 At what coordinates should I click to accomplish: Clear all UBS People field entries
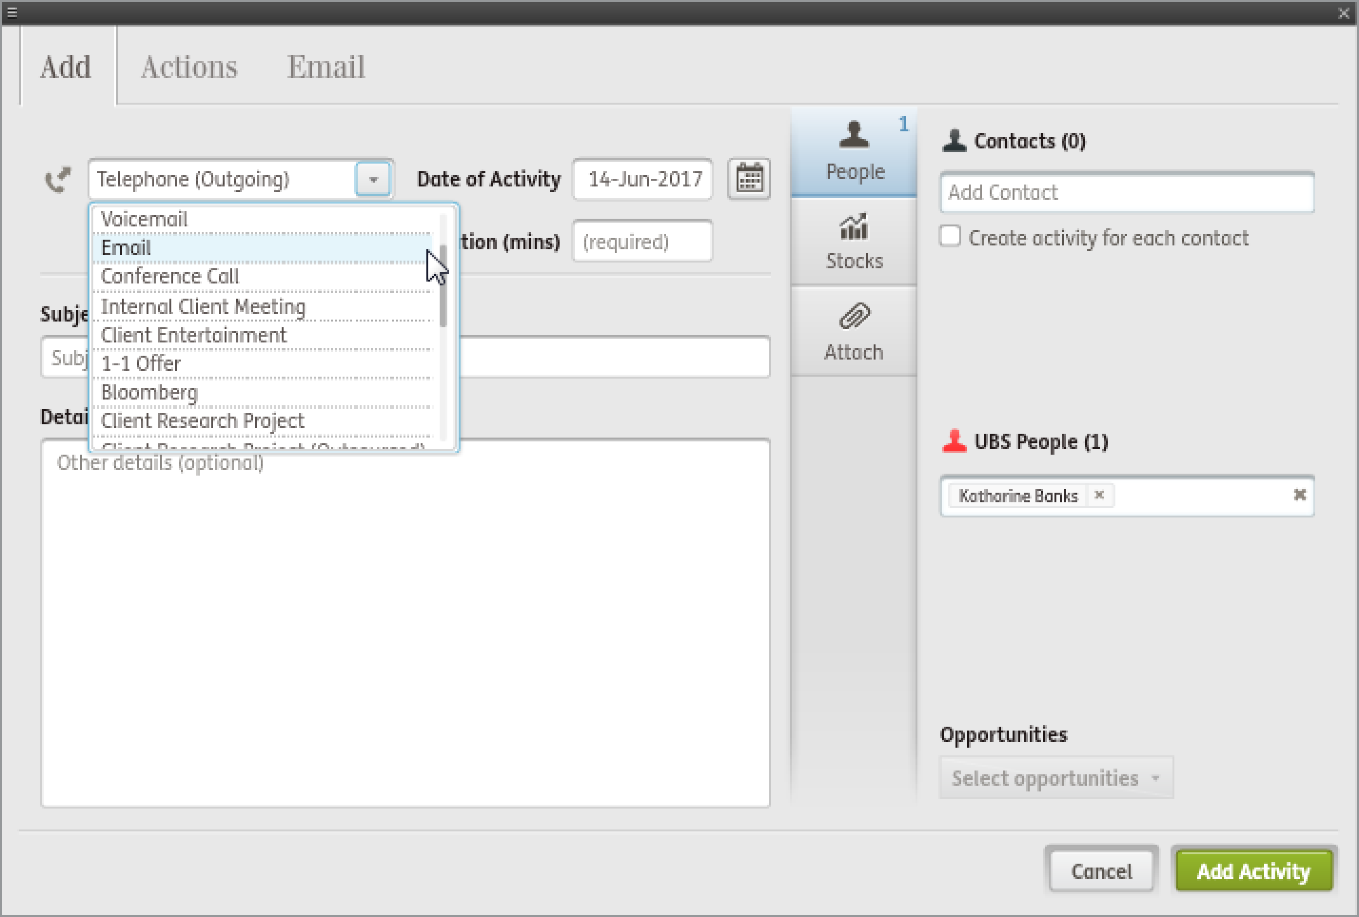click(x=1299, y=495)
